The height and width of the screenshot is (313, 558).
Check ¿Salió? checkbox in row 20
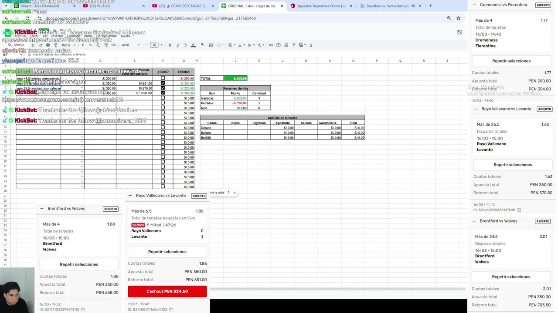pyautogui.click(x=163, y=162)
